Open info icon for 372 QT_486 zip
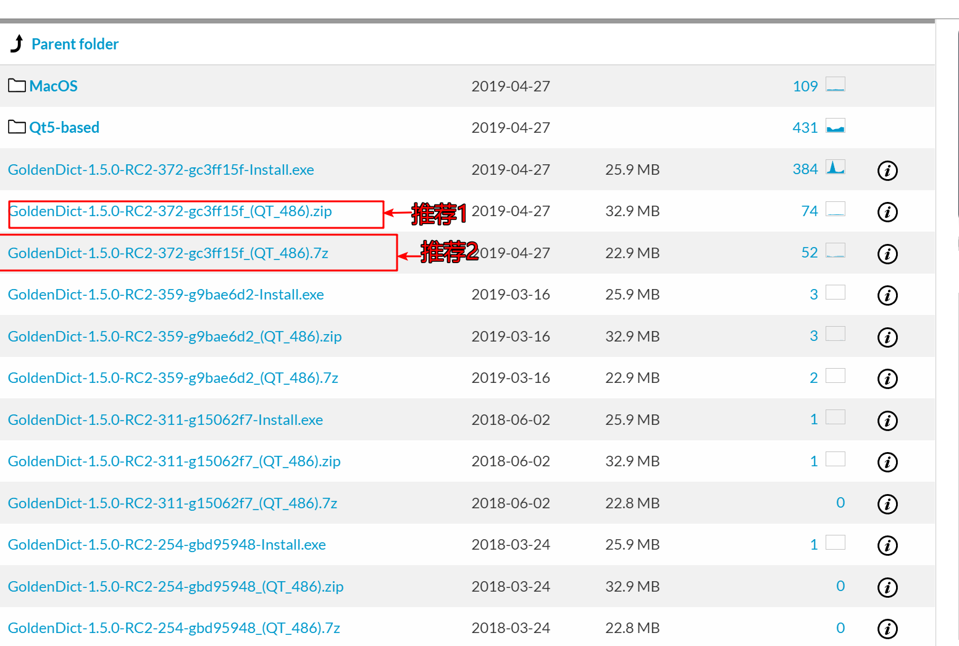 (x=887, y=212)
